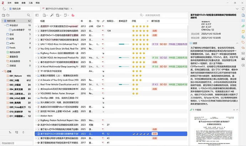
Task: Click the sort ascending icon below feeds
Action: [x=10, y=132]
